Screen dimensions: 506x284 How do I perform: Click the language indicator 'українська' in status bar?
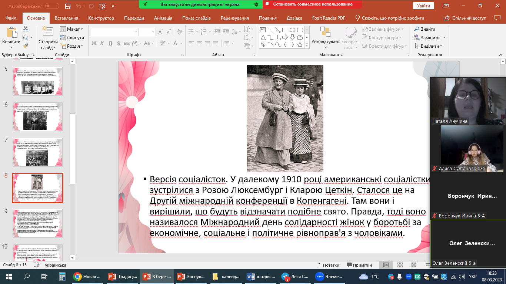(56, 265)
